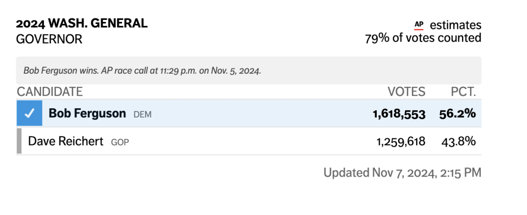Click the GOVERNOR race subtitle
Viewport: 527px width, 215px height.
click(49, 39)
